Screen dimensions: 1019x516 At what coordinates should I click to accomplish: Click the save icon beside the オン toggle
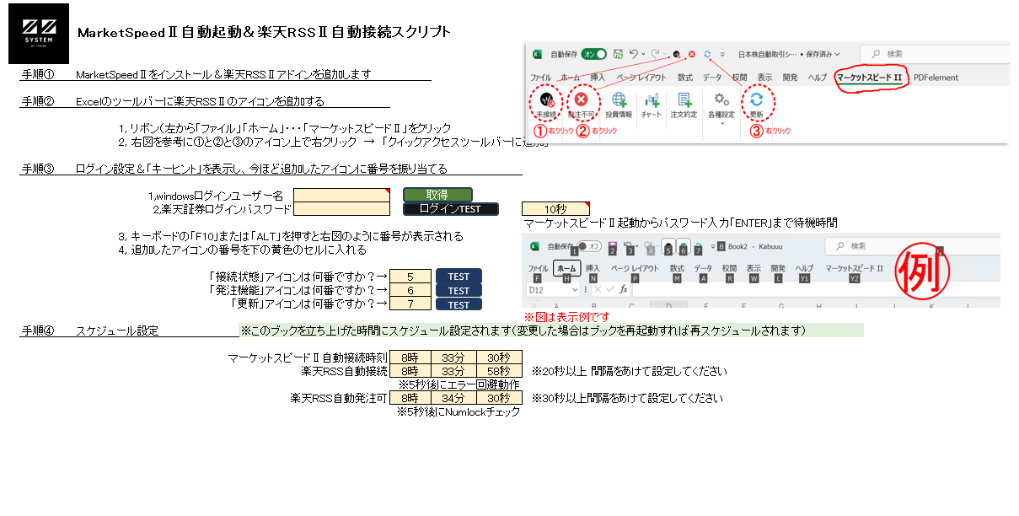[x=619, y=54]
